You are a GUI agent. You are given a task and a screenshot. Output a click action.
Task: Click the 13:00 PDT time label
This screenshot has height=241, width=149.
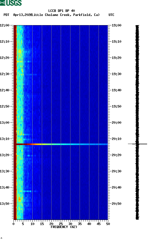pyautogui.click(x=5, y=123)
